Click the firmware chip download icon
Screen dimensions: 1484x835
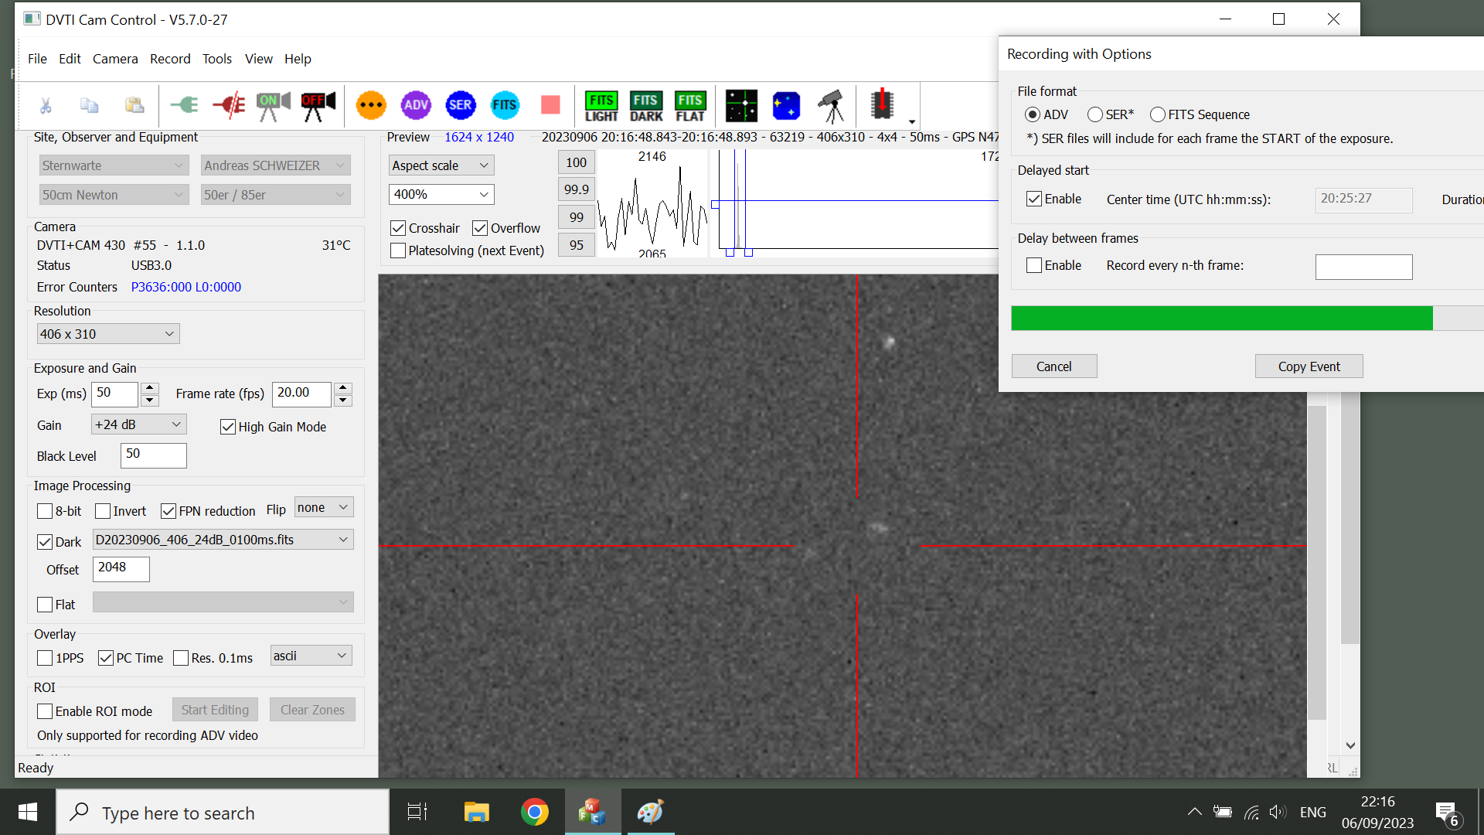tap(882, 104)
